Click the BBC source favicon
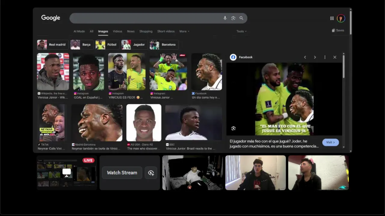This screenshot has height=216, width=385. tap(168, 145)
